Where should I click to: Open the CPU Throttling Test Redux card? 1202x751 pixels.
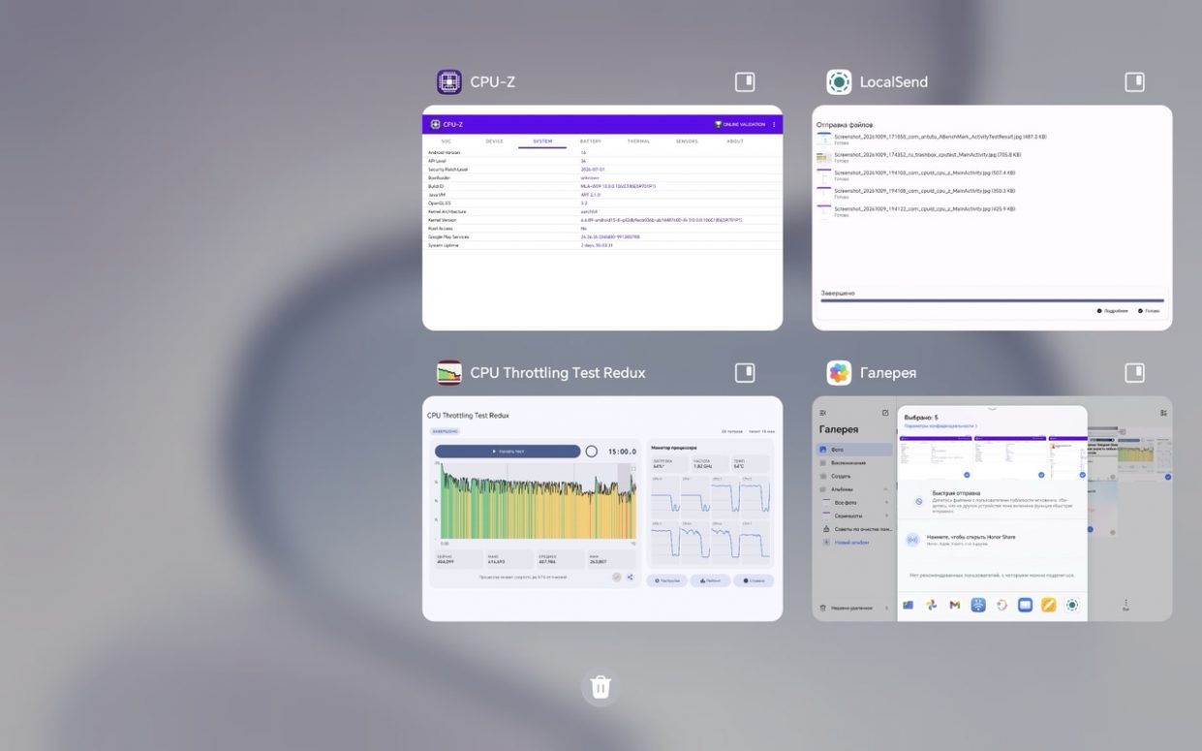pos(602,509)
